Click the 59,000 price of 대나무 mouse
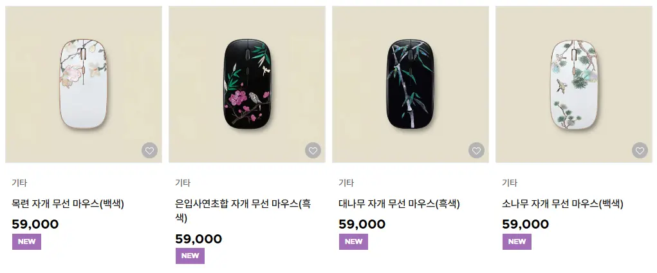Image resolution: width=657 pixels, height=273 pixels. [x=362, y=224]
